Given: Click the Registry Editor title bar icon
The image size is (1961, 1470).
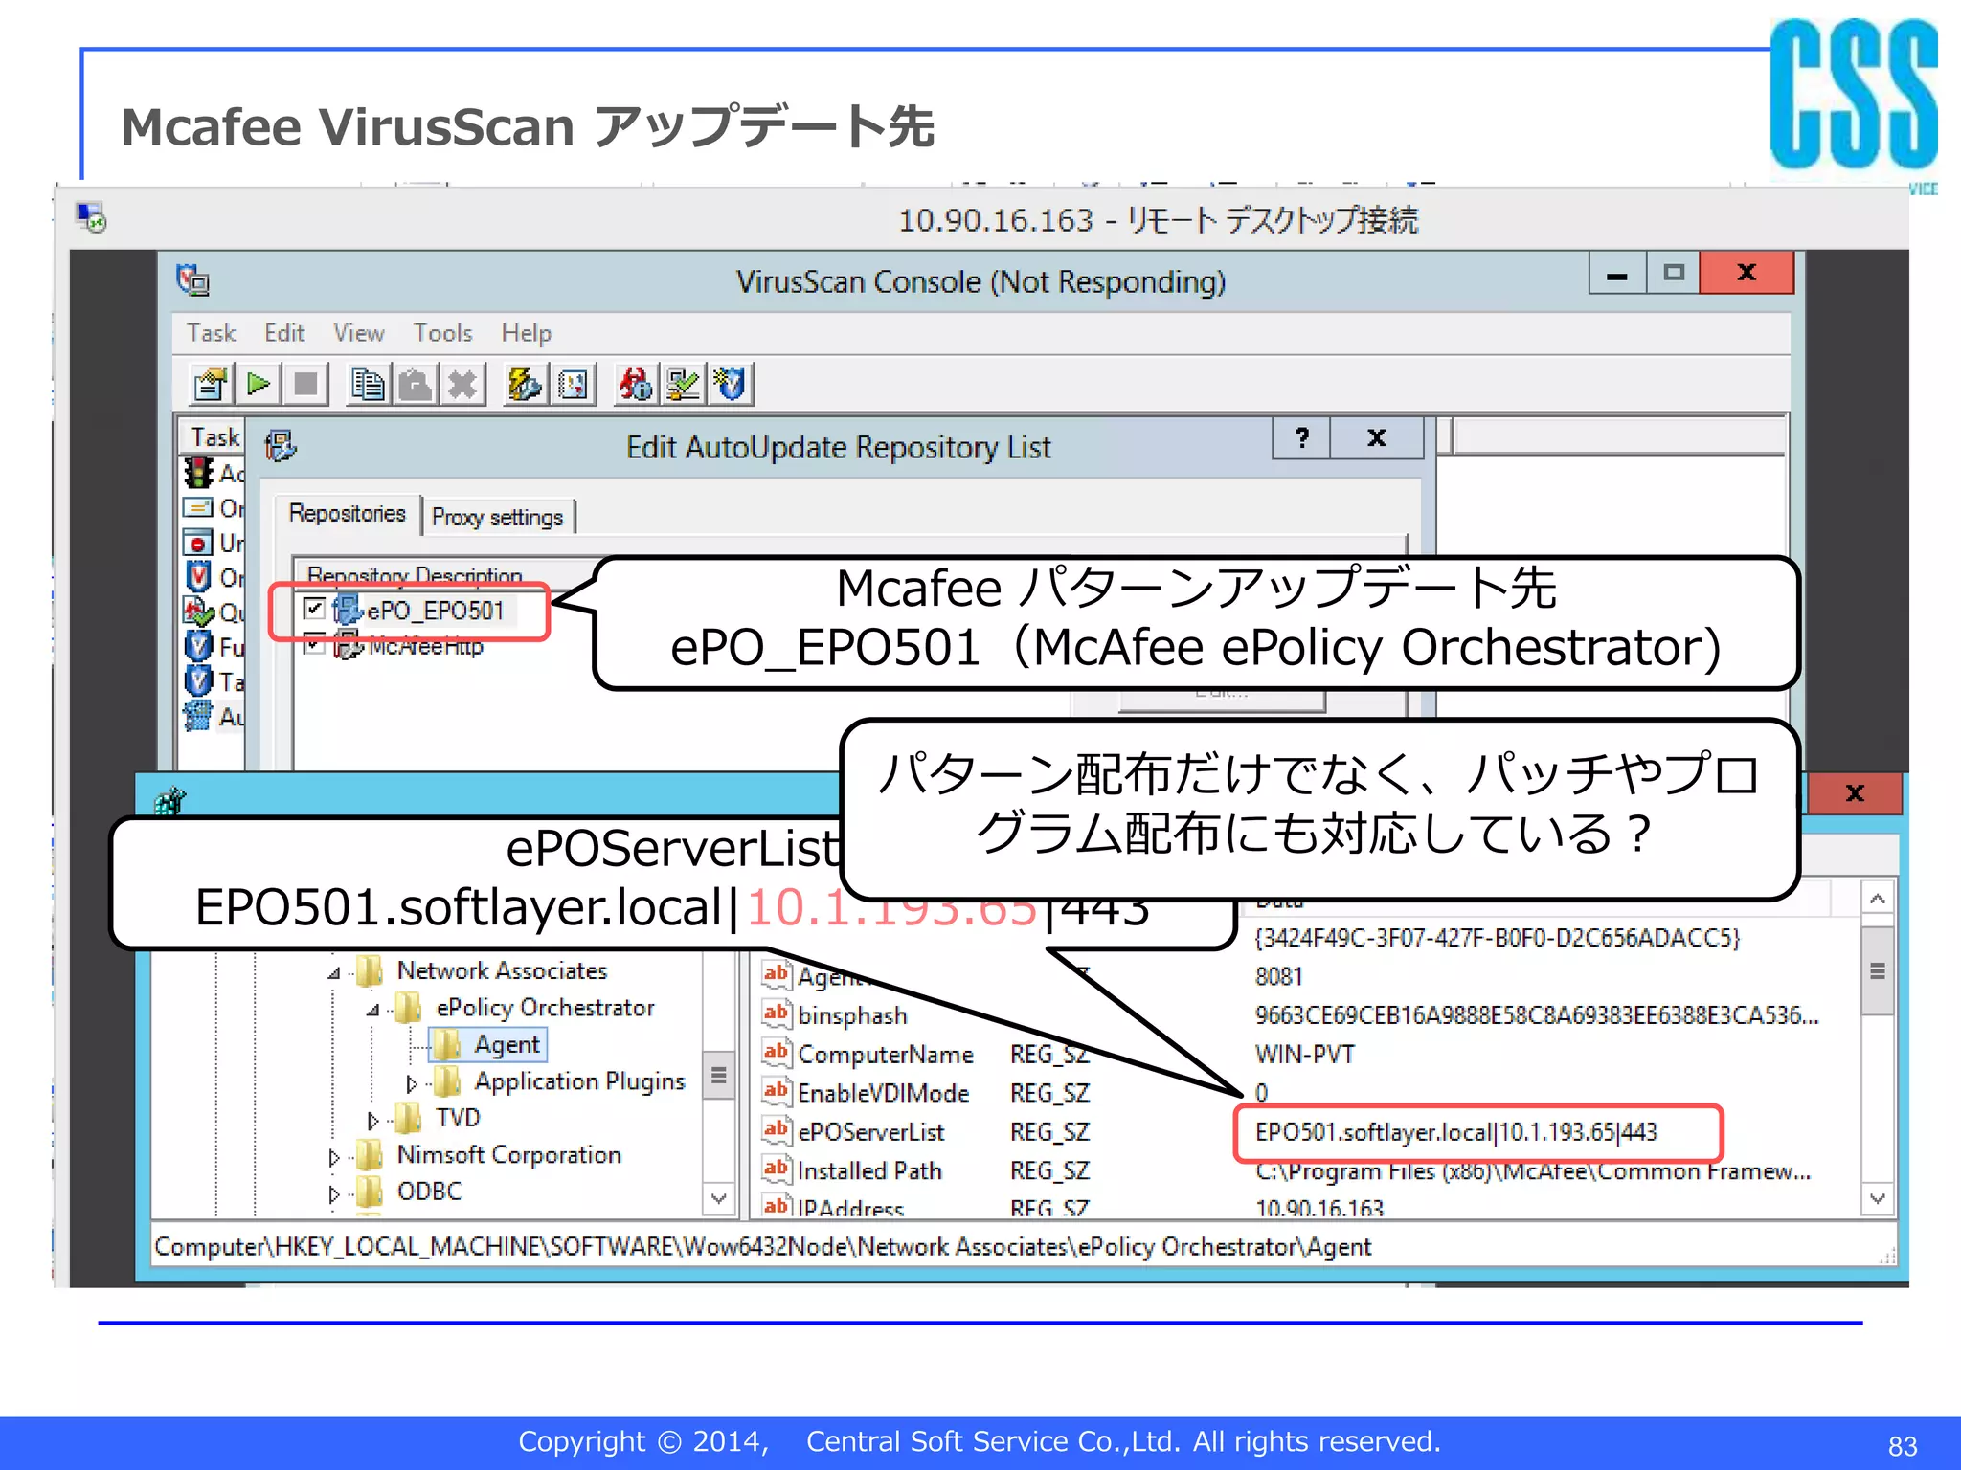Looking at the screenshot, I should 170,800.
